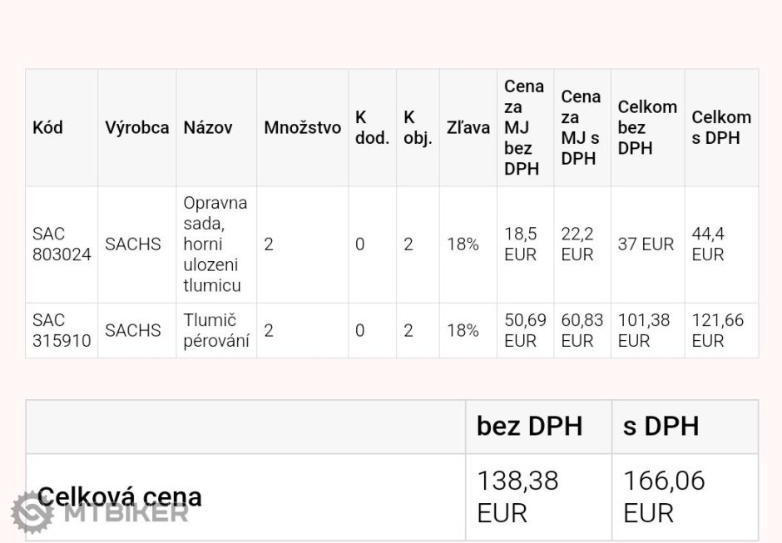The width and height of the screenshot is (782, 543).
Task: Click SACHS manufacturer in first row
Action: 133,244
